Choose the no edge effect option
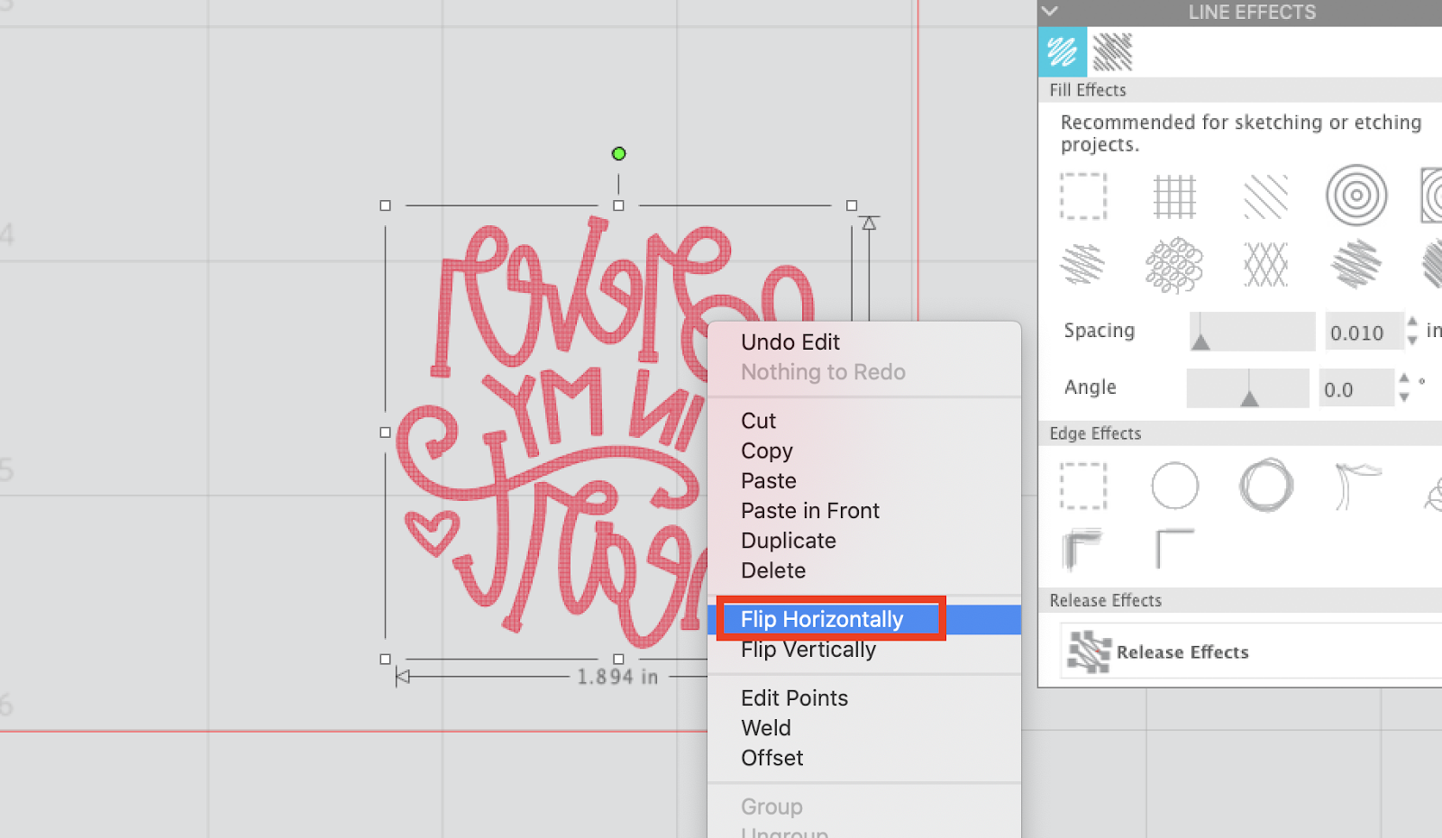Screen dimensions: 1442x838 click(x=1083, y=485)
